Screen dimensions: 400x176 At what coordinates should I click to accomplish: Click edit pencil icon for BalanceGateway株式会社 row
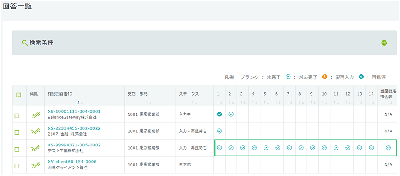[x=35, y=115]
